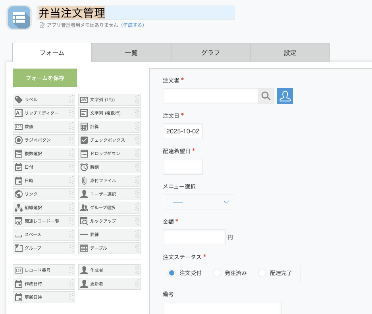
Task: Open the 配達希望日 date field picker
Action: coord(183,167)
